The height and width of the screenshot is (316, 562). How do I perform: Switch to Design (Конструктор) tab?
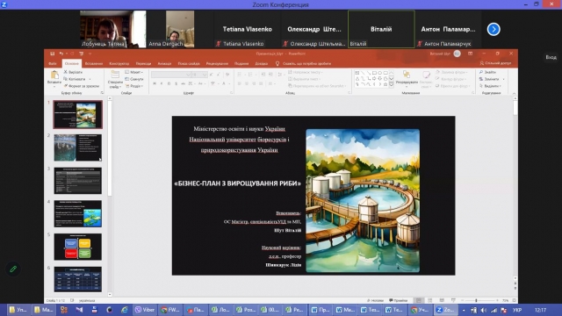(x=119, y=63)
